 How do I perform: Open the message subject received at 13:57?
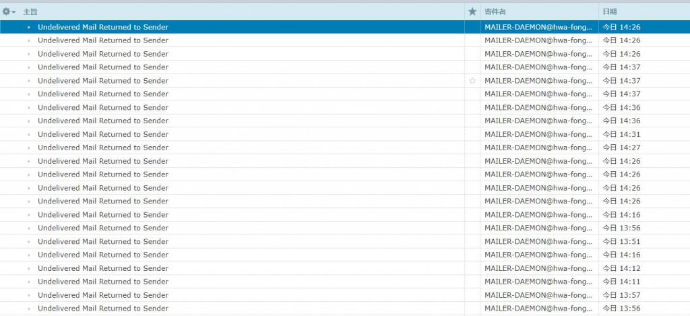tap(103, 295)
